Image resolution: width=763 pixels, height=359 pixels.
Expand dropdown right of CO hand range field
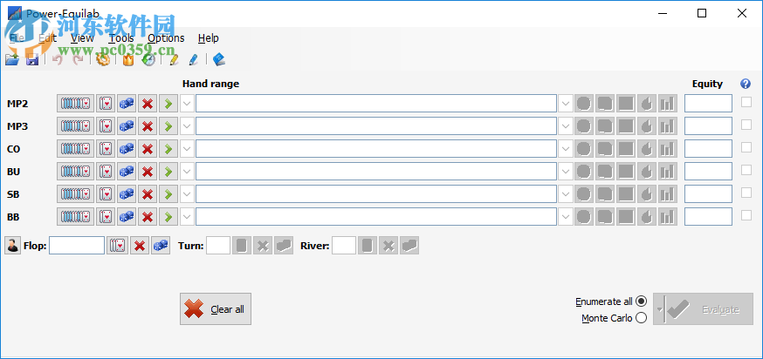pos(566,149)
